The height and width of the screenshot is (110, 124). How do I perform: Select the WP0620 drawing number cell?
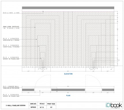(x=33, y=107)
